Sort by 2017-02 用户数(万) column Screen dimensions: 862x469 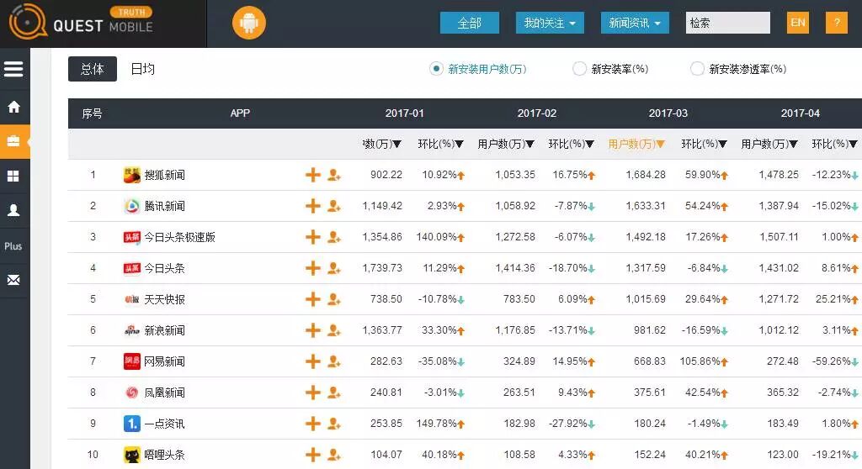(506, 144)
